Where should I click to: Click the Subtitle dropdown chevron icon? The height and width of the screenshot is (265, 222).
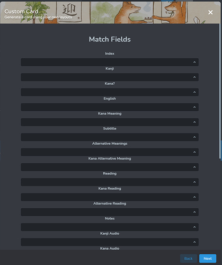(194, 137)
